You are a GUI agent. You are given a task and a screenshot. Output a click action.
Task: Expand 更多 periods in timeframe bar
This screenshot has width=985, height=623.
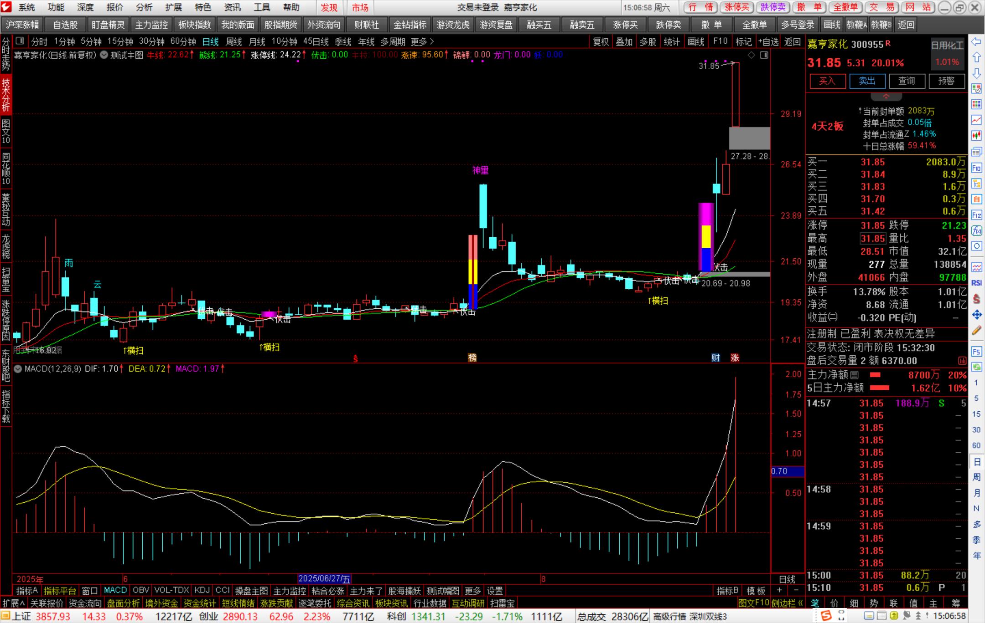[x=422, y=42]
